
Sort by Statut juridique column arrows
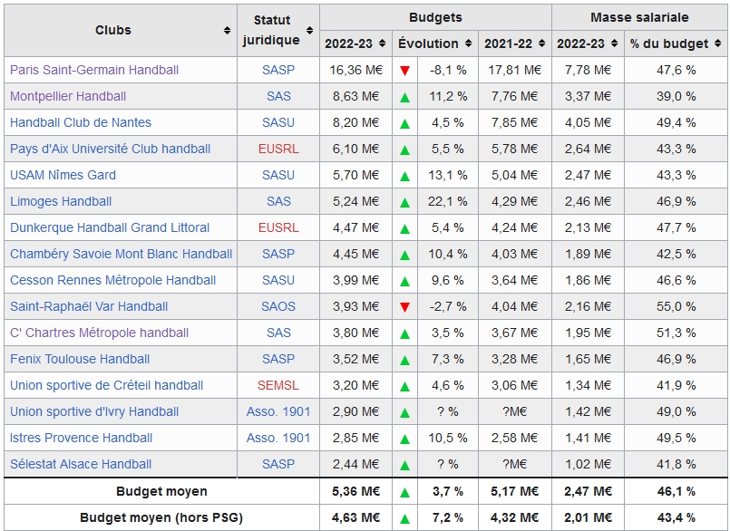[310, 31]
